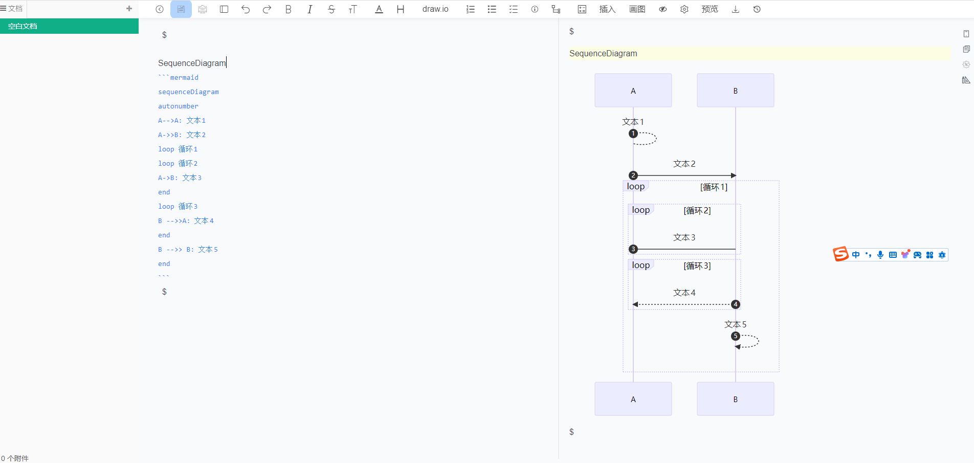Open the 画图 drawing menu
The image size is (974, 463).
637,9
